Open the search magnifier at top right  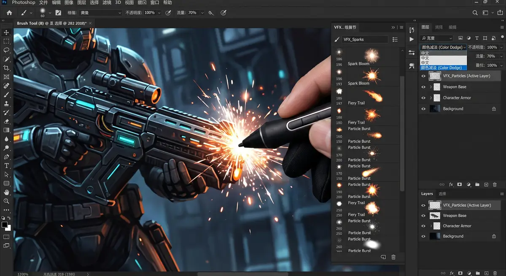[475, 13]
